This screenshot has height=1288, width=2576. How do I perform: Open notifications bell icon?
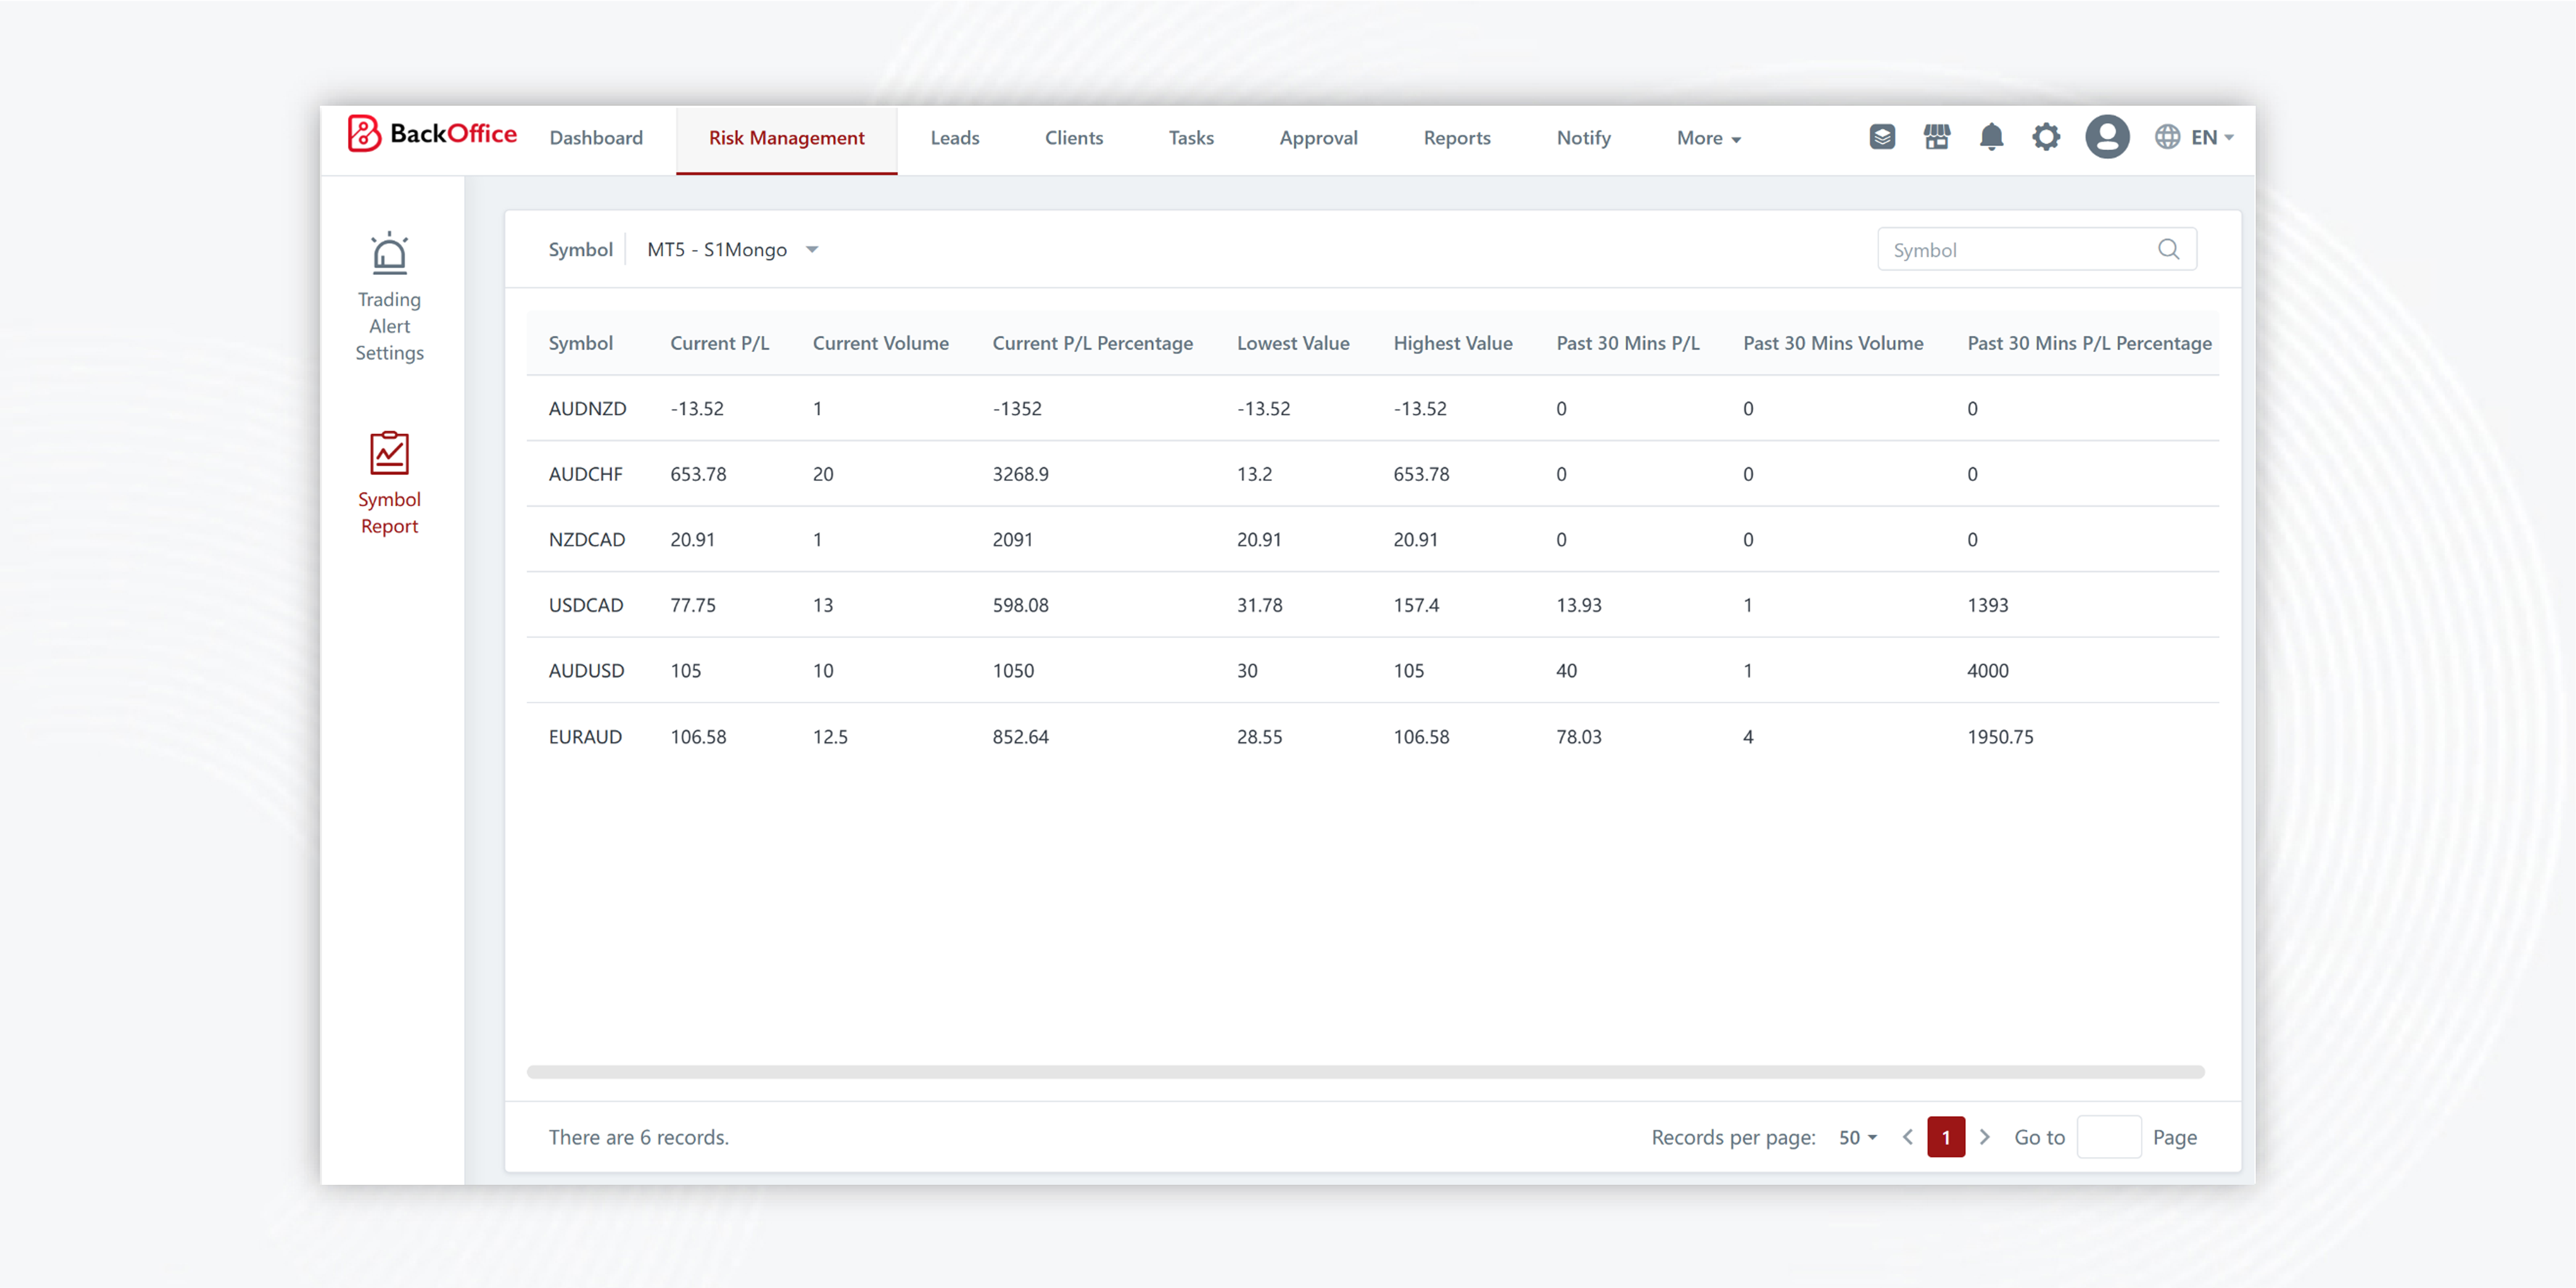pos(1991,137)
